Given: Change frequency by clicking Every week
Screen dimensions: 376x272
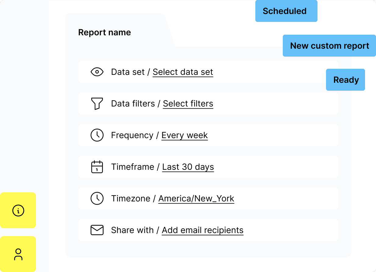Looking at the screenshot, I should [x=184, y=135].
